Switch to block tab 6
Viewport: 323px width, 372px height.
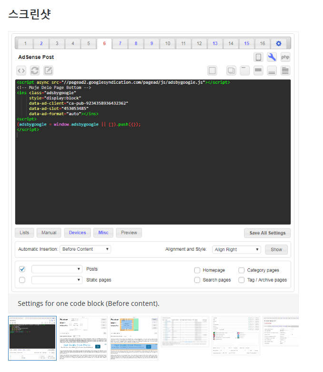point(104,43)
